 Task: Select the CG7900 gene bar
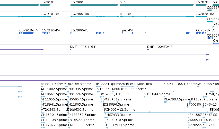(x=94, y=5)
